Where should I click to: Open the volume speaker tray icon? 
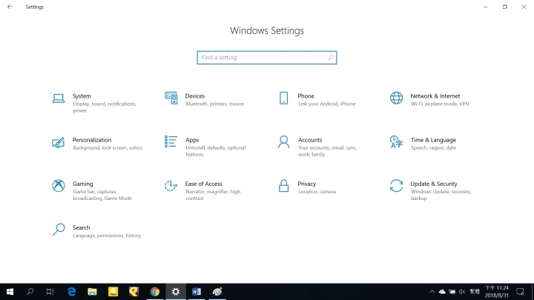pyautogui.click(x=462, y=292)
